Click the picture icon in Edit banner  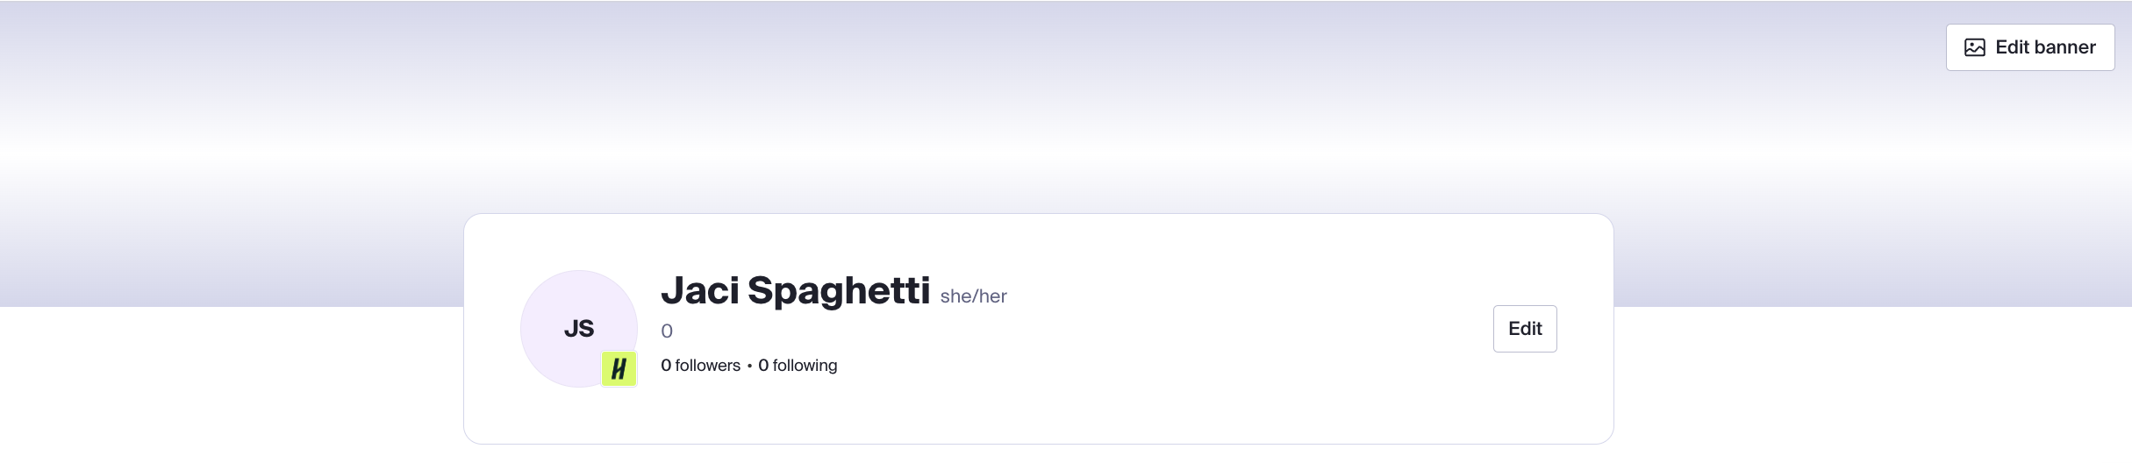1974,47
